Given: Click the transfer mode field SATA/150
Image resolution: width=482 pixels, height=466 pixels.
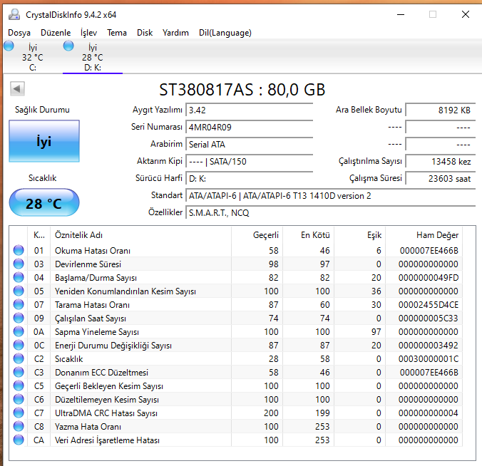Looking at the screenshot, I should coord(249,161).
